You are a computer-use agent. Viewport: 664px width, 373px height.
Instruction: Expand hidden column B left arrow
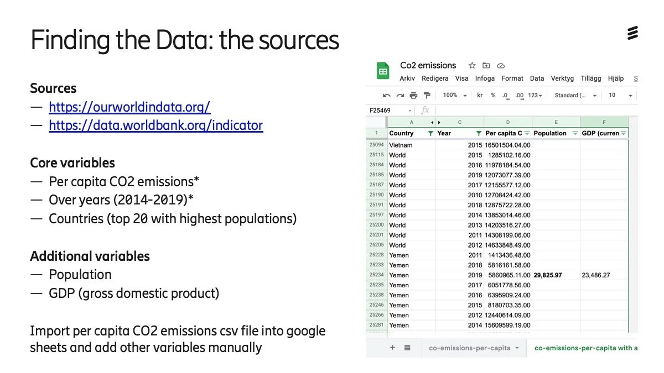tap(432, 122)
